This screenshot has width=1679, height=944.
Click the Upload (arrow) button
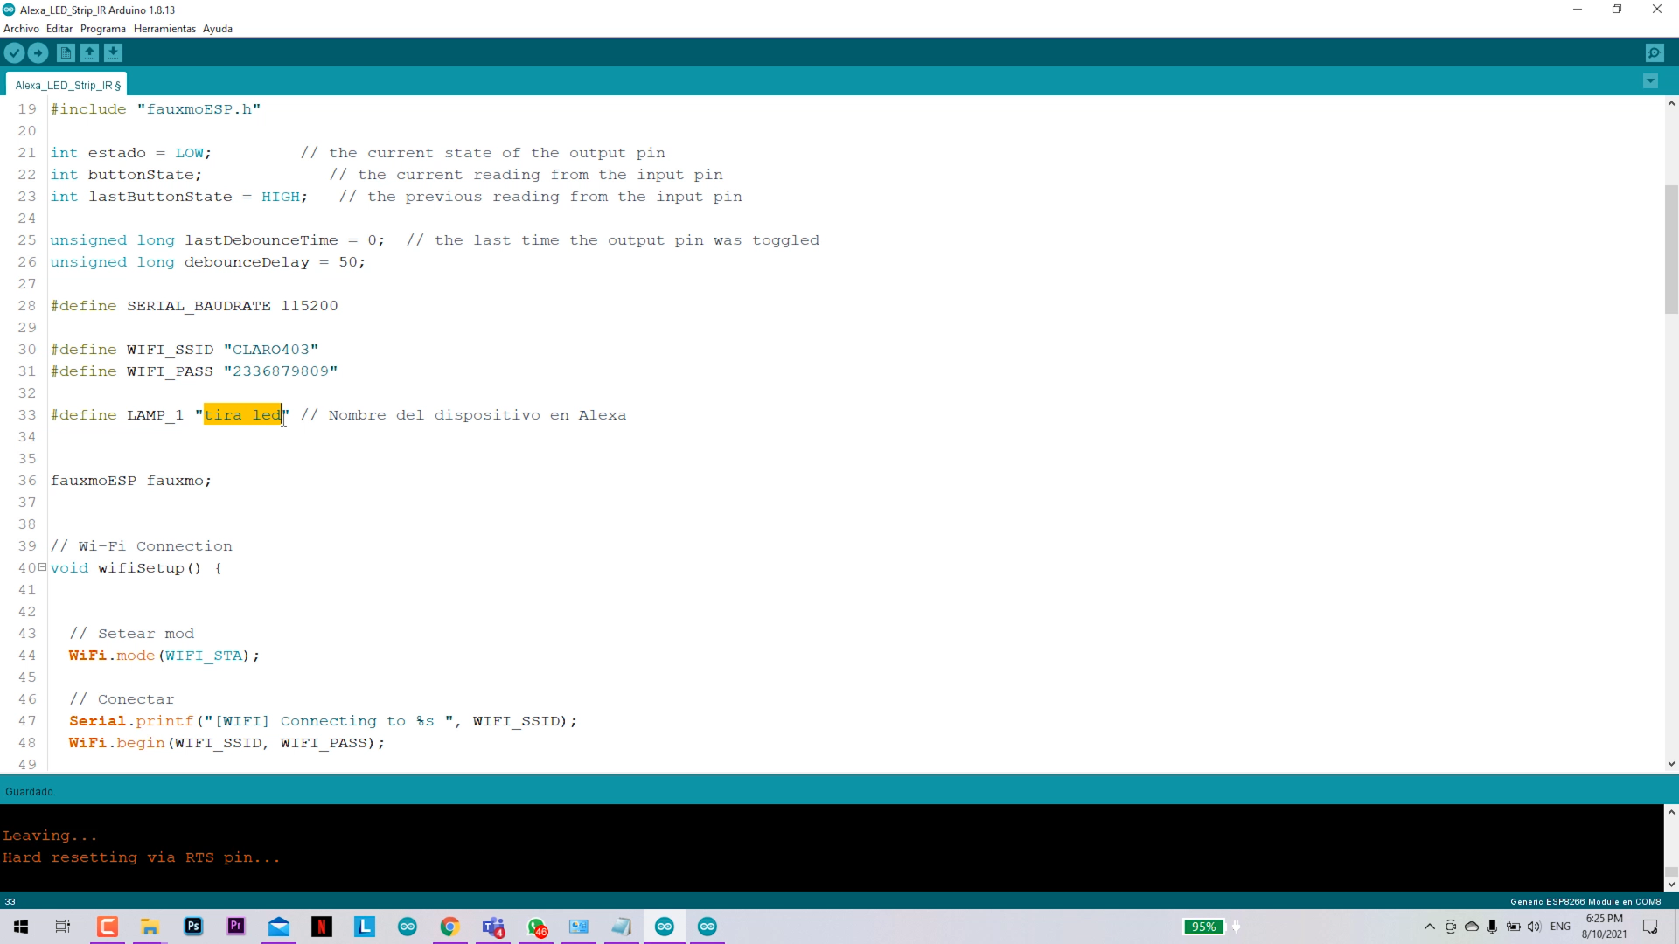(x=39, y=52)
